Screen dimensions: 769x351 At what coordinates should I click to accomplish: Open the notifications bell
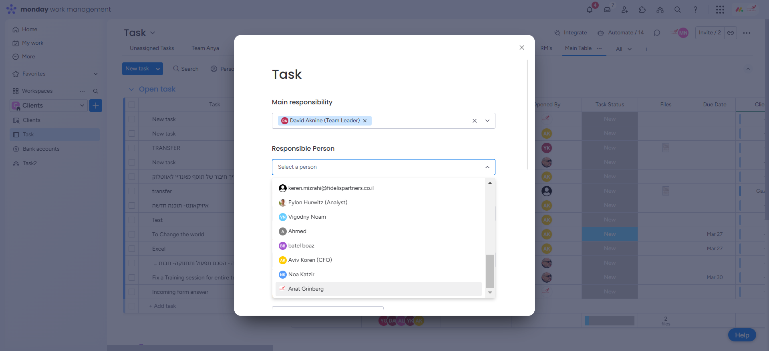coord(590,10)
